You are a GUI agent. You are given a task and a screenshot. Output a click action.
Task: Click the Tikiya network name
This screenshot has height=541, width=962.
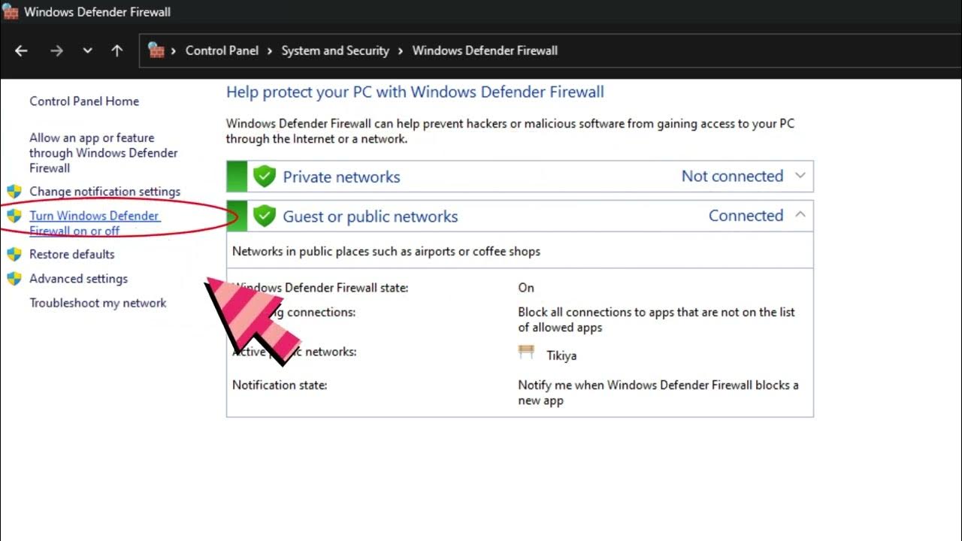(x=561, y=356)
